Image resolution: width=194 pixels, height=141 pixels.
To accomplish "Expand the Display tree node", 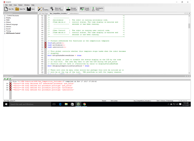I will point(5,18).
